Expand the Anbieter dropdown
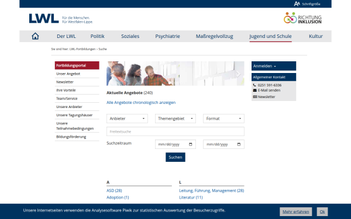351x219 pixels. (127, 119)
